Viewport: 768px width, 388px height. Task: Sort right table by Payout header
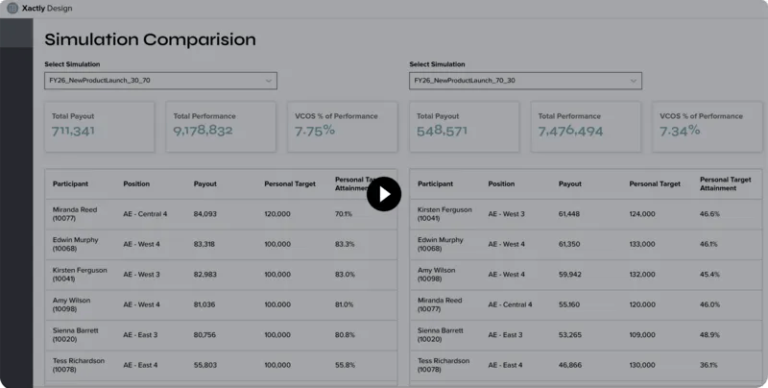(x=570, y=183)
